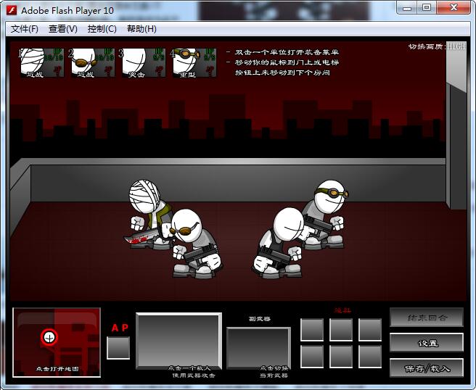The height and width of the screenshot is (390, 476).
Task: Click the 结束回合 end turn button
Action: (427, 318)
